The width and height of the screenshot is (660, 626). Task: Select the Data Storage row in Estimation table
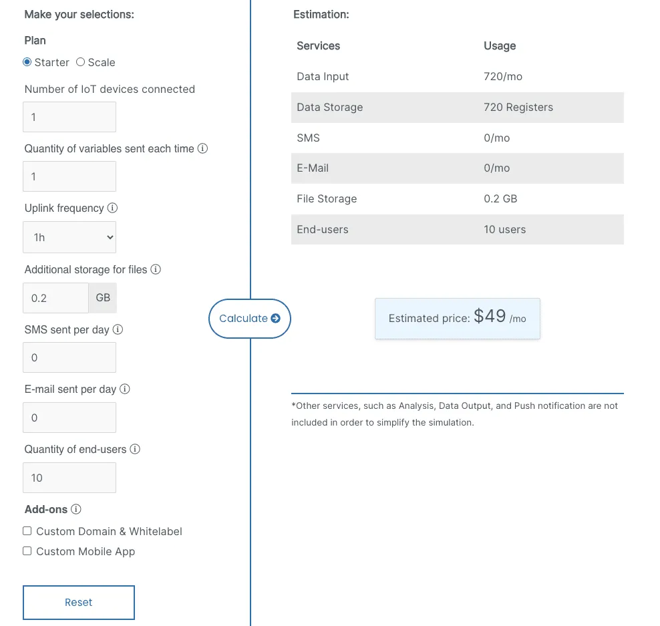tap(457, 107)
